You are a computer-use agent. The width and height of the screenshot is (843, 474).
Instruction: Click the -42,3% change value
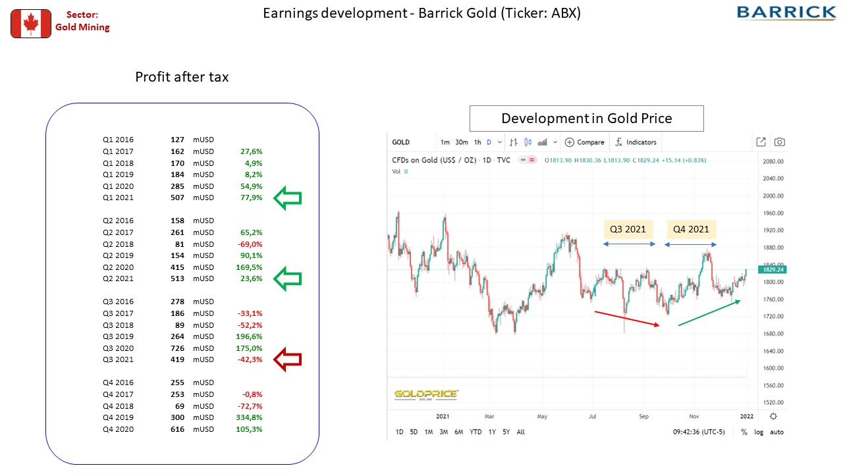250,359
